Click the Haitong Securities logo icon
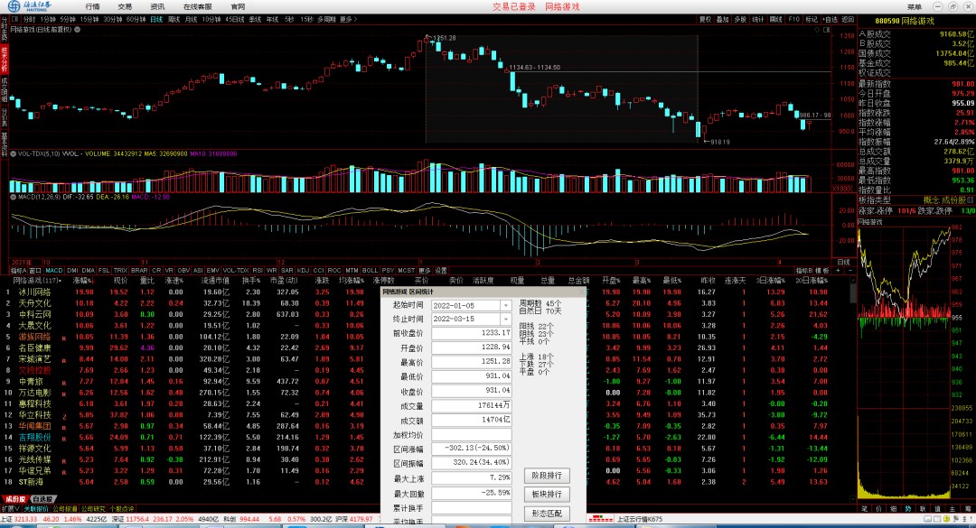 [x=14, y=6]
